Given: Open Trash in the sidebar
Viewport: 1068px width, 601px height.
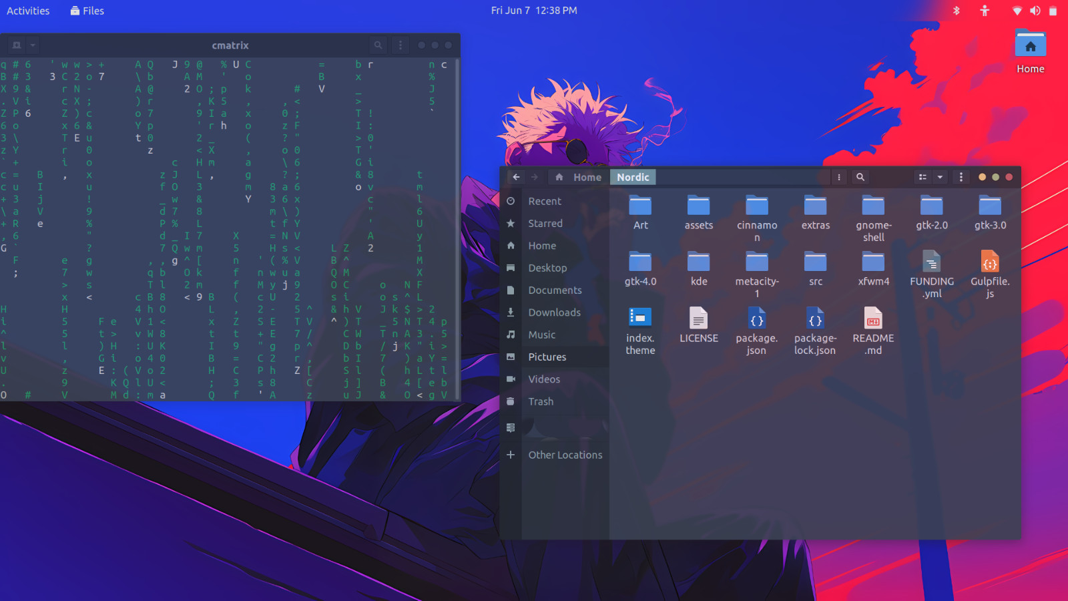Looking at the screenshot, I should coord(554,401).
